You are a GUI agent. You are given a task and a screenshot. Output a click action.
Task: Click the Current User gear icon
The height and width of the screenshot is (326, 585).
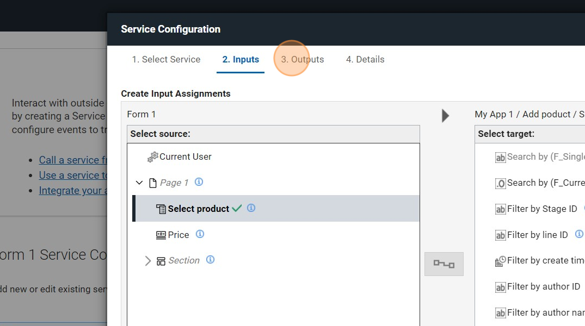pyautogui.click(x=153, y=157)
